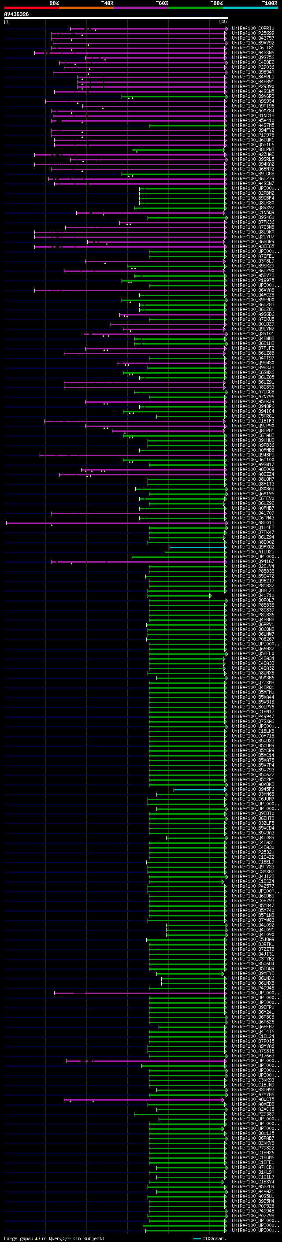Viewport: 282px width, 1242px height.
Task: Click the orange ~40% identity color band
Action: coord(86,8)
